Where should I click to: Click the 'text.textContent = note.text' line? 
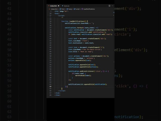(81, 43)
